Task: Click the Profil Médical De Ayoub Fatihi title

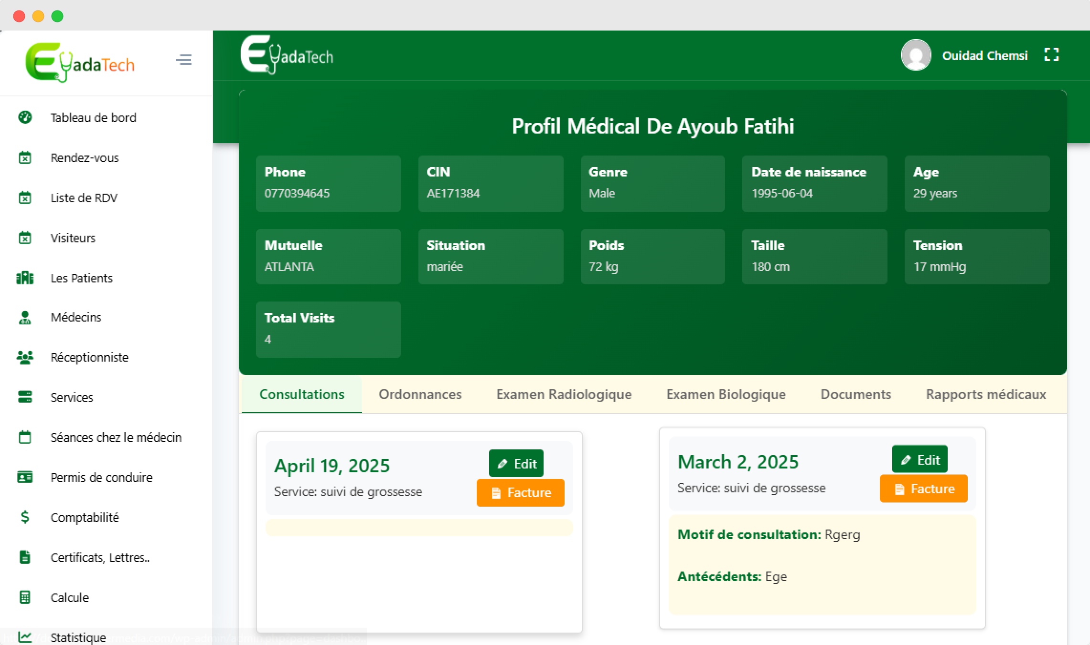Action: click(x=653, y=126)
